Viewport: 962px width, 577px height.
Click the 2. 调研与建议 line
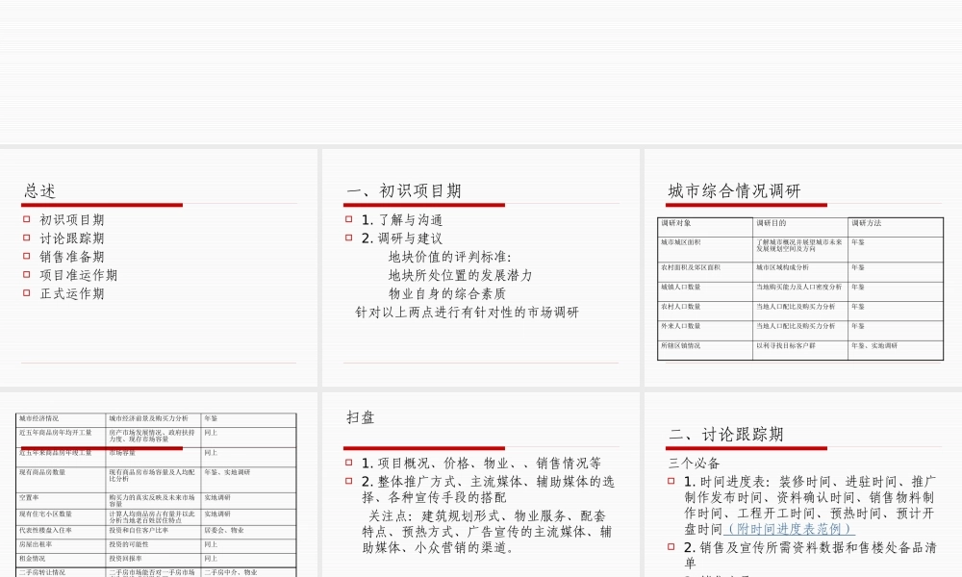[402, 238]
